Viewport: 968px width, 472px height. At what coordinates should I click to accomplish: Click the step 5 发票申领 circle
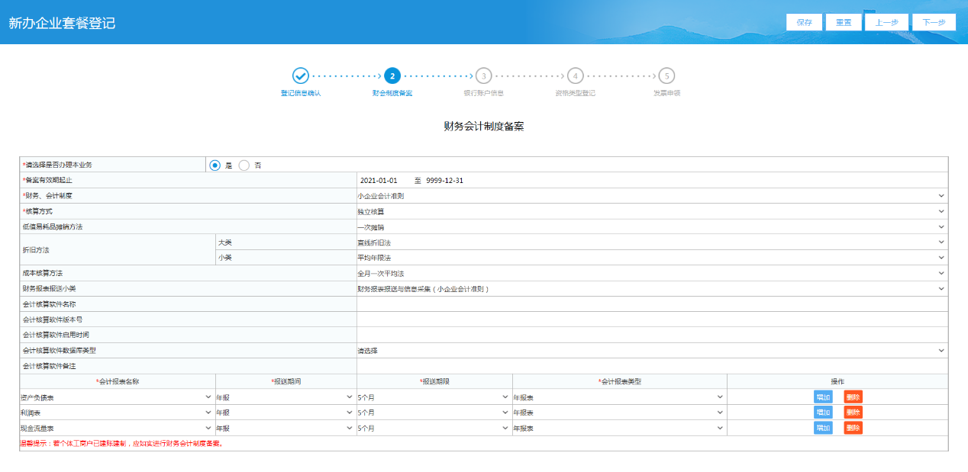(x=666, y=75)
